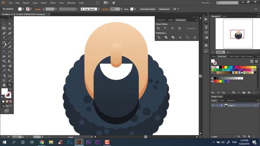Pick the Pen tool
The width and height of the screenshot is (260, 146).
click(x=4, y=33)
